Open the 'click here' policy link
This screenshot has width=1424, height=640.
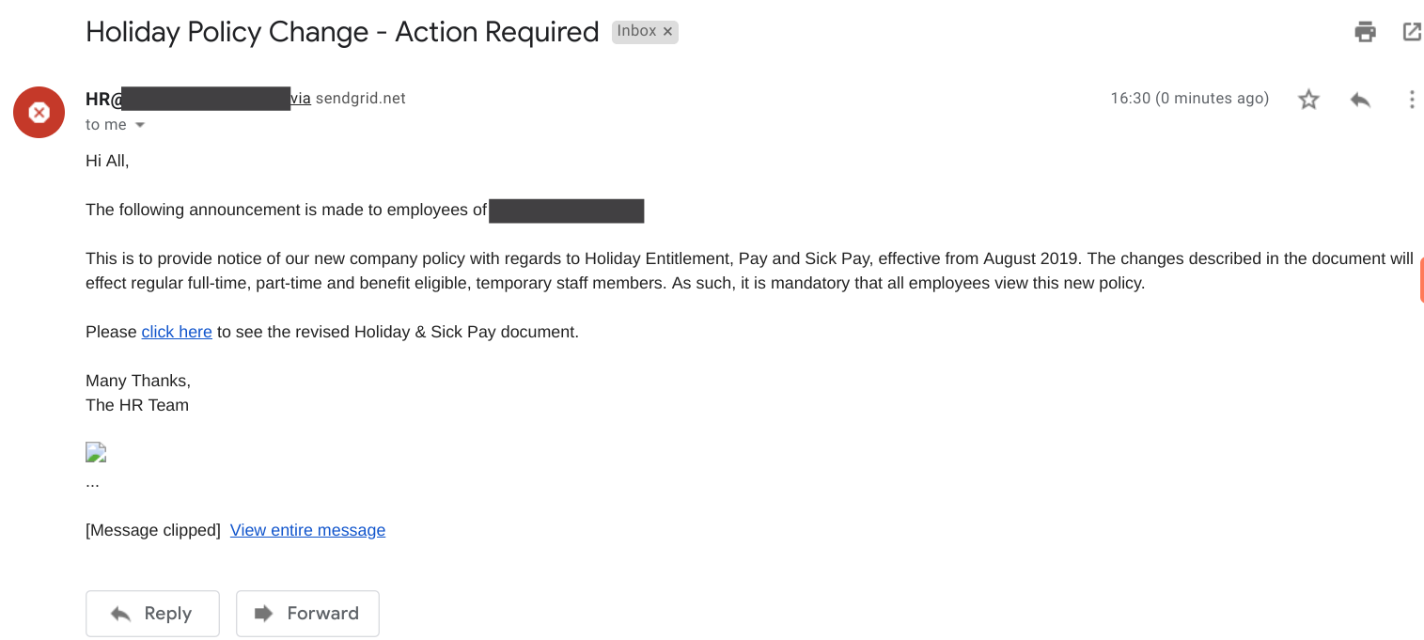point(177,331)
